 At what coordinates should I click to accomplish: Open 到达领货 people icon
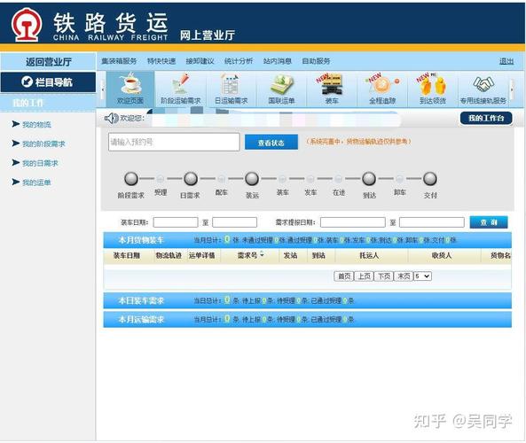click(x=432, y=84)
